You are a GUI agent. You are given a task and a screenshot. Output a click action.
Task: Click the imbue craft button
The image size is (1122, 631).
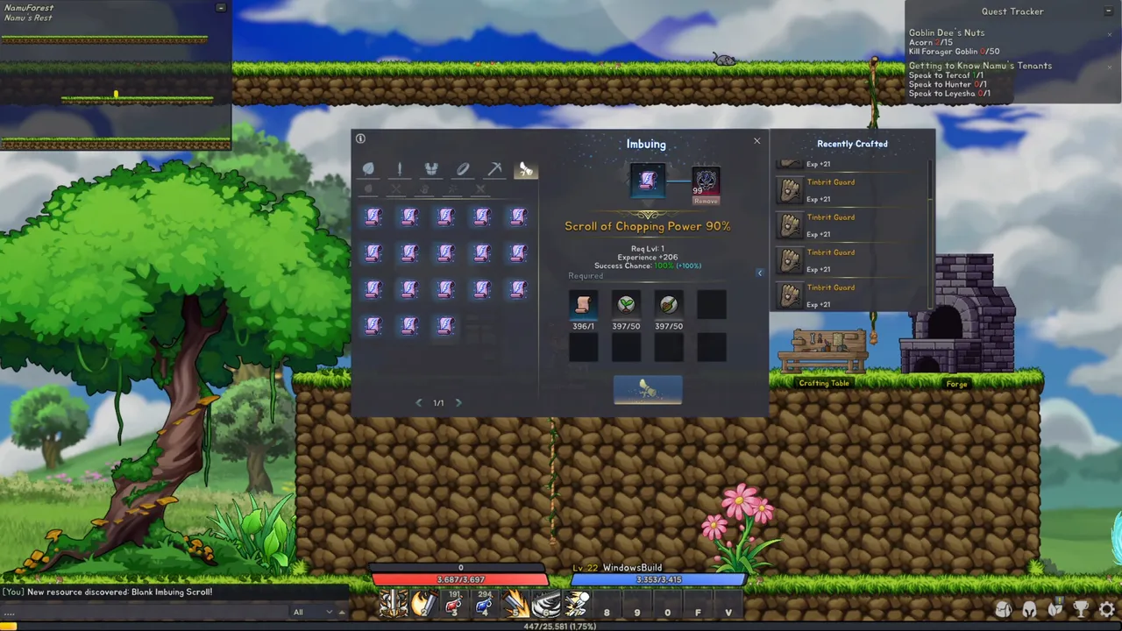point(648,390)
